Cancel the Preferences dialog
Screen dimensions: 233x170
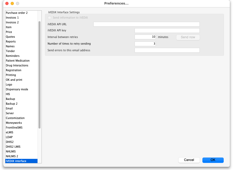tap(189, 160)
